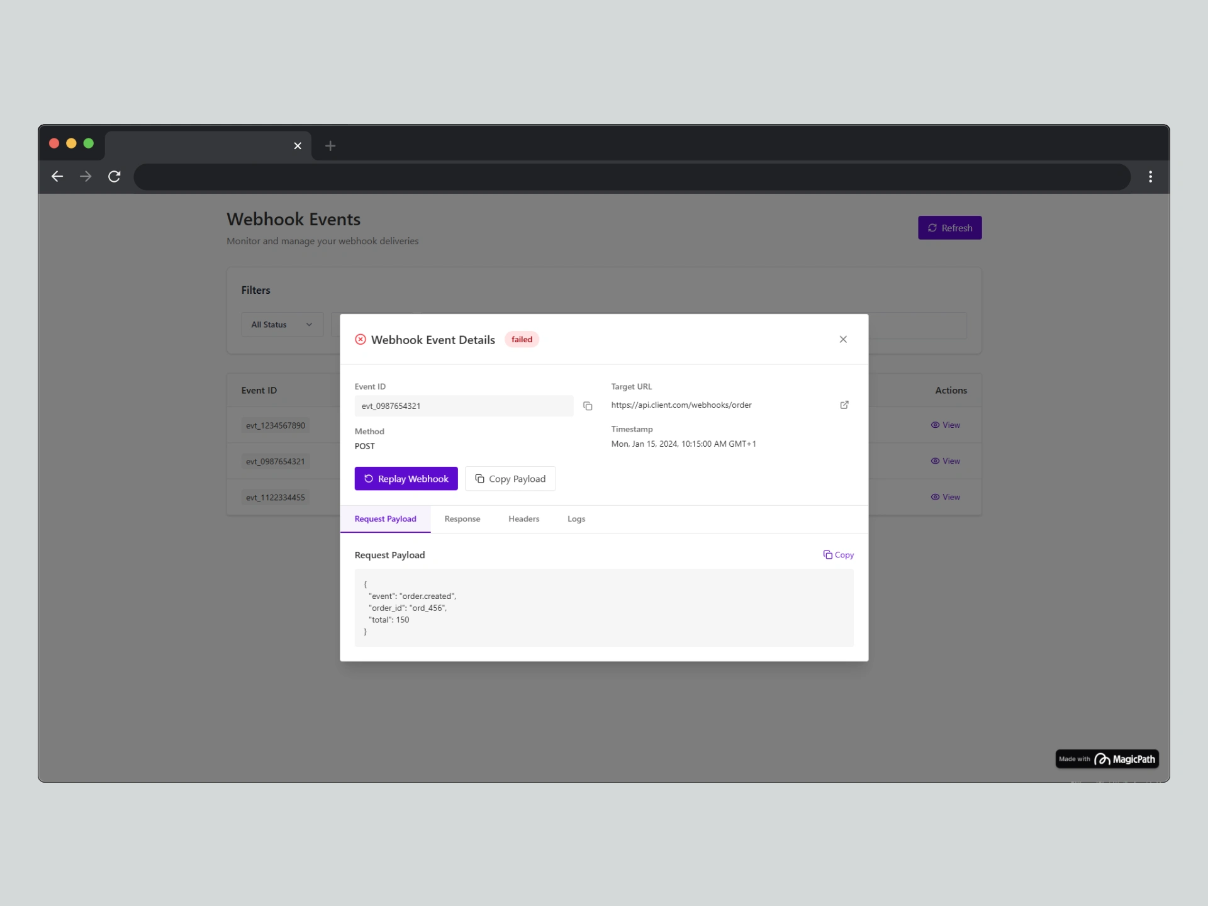Click the Replay Webhook button
This screenshot has height=906, width=1208.
(406, 478)
